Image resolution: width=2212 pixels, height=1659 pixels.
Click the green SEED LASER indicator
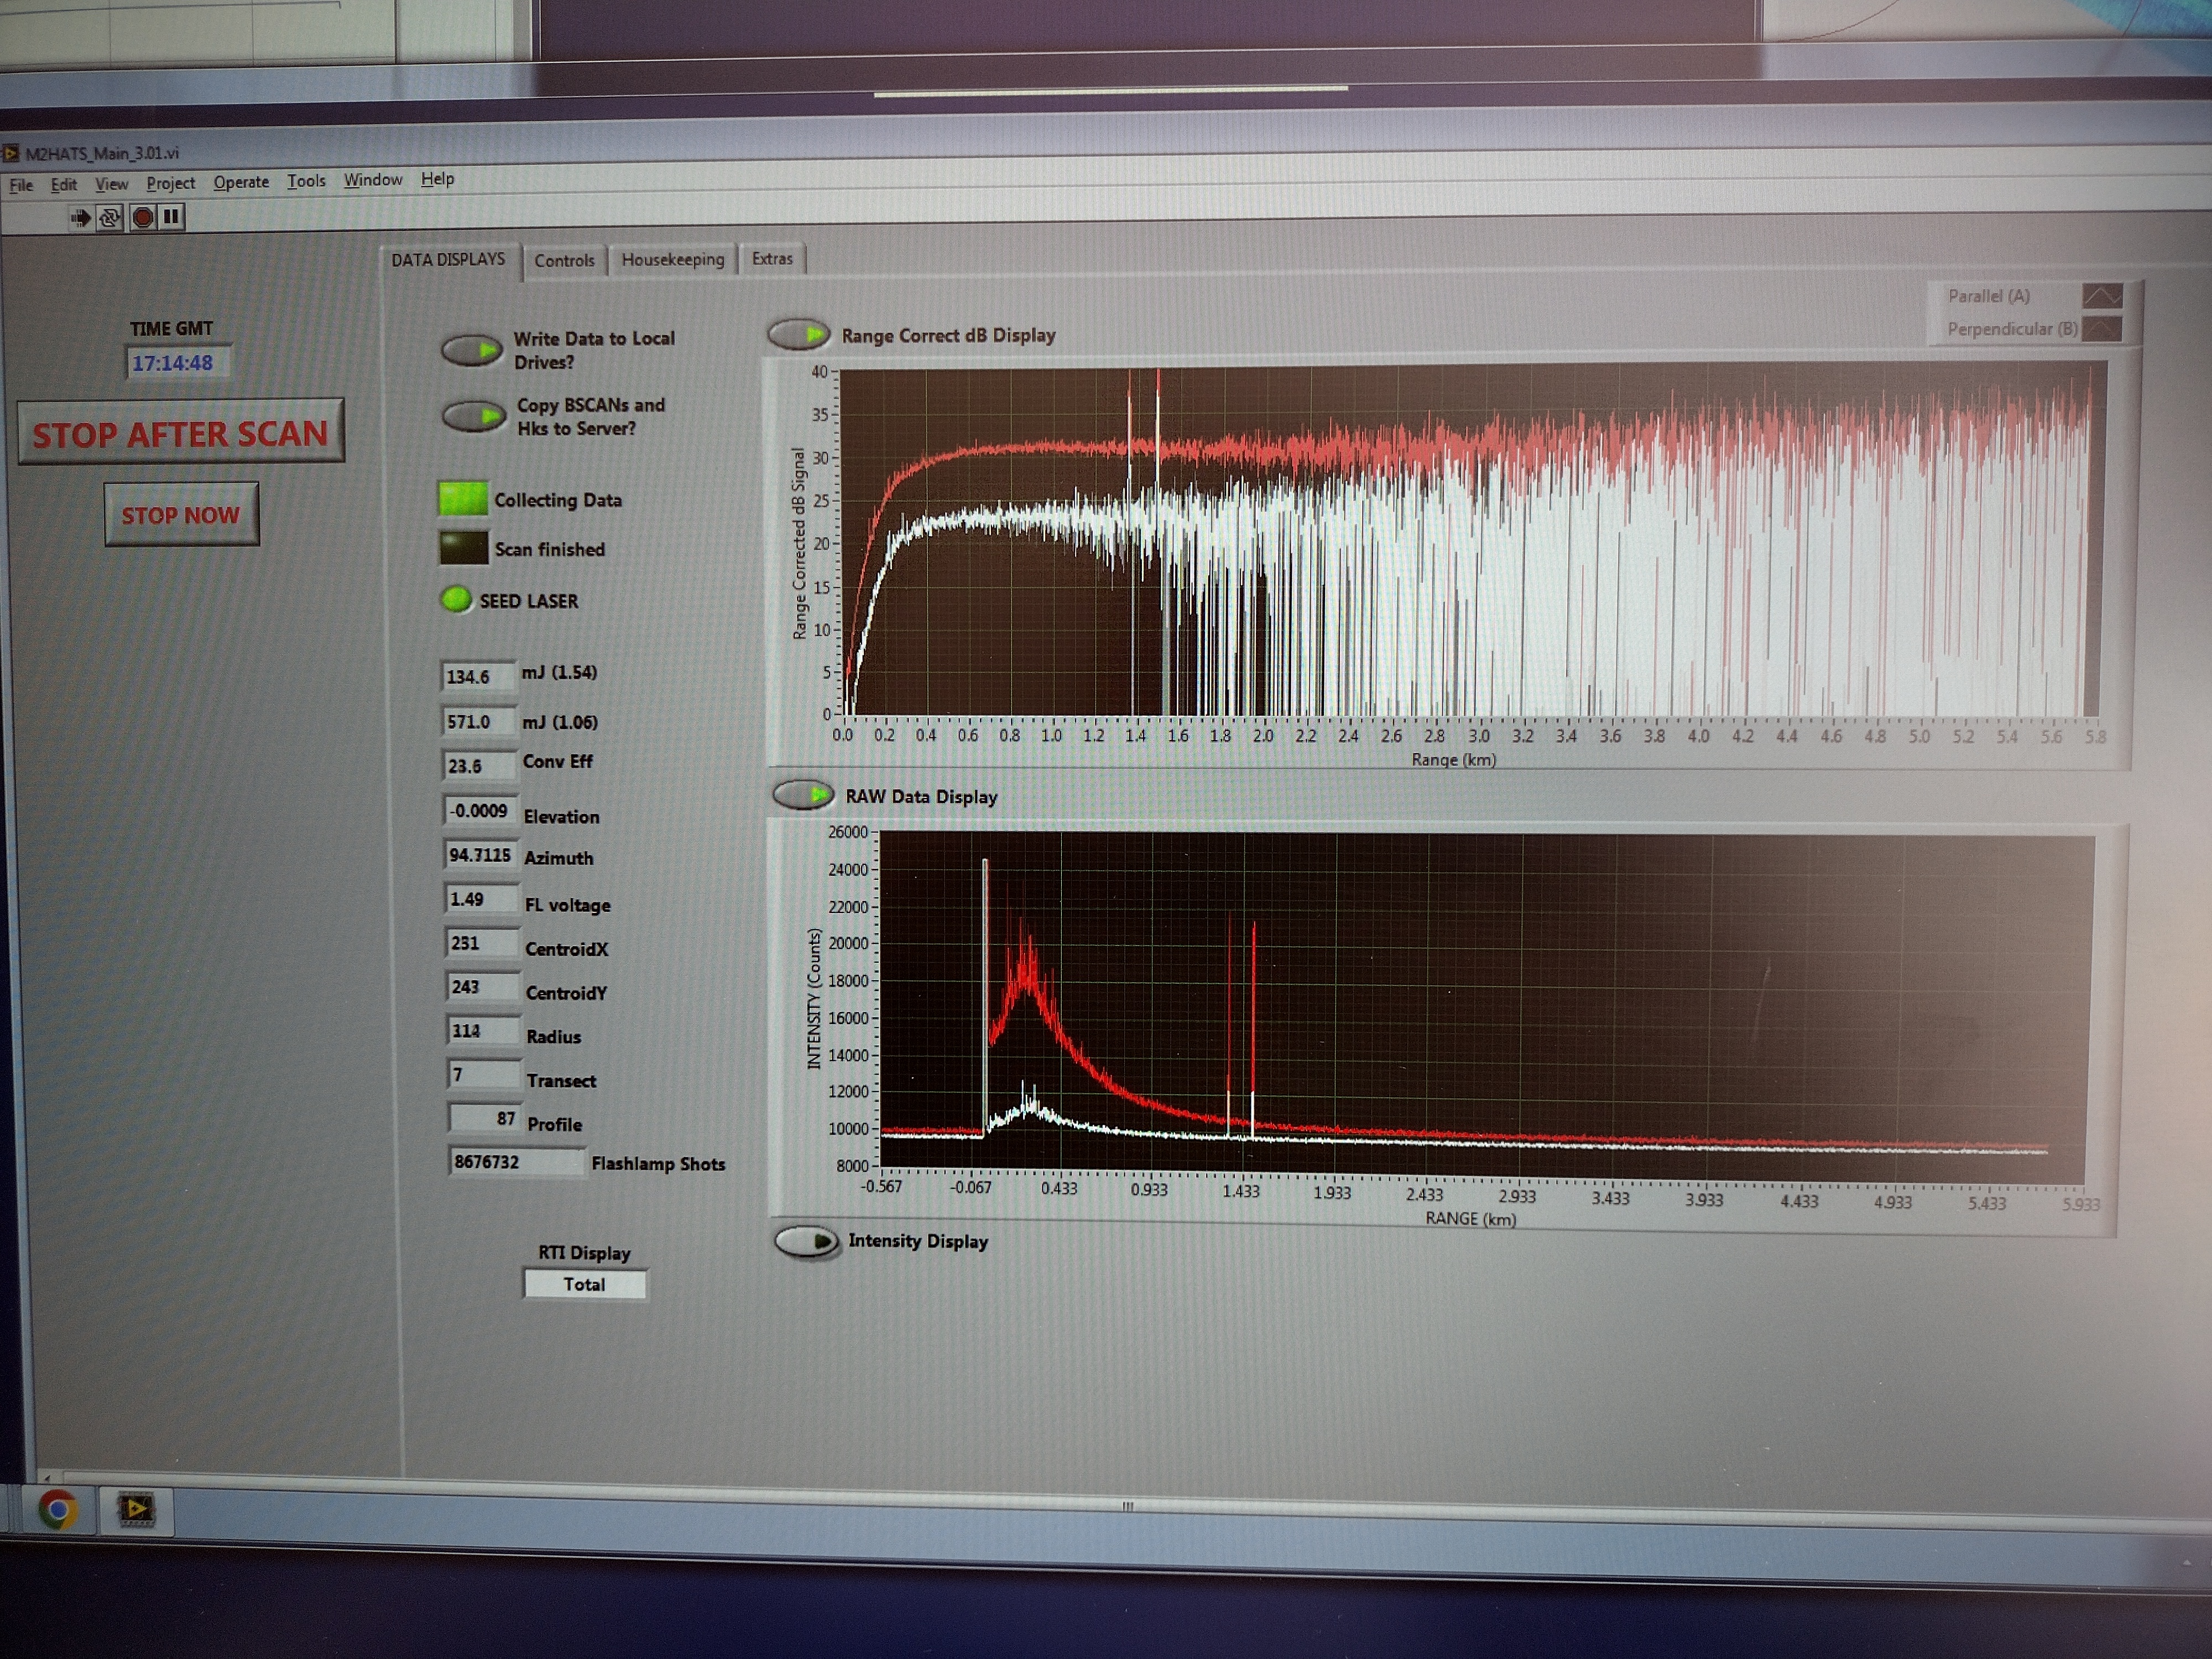click(456, 600)
